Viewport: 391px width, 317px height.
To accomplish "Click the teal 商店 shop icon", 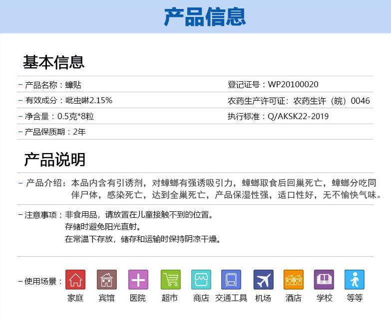I will pos(201,280).
